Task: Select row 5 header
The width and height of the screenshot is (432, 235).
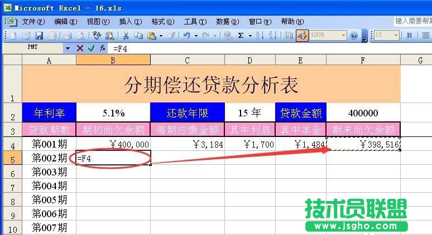Action: [x=12, y=159]
